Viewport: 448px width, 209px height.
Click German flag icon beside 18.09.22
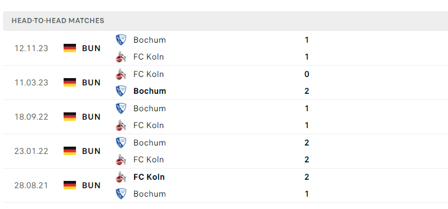pyautogui.click(x=70, y=117)
